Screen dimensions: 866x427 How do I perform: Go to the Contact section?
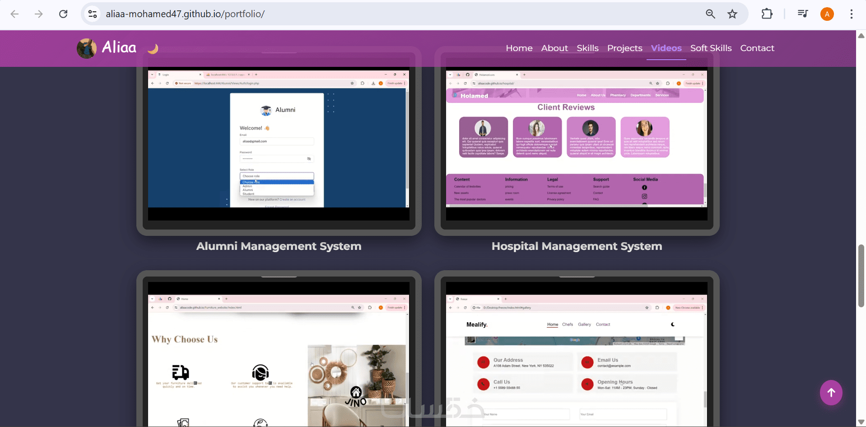pyautogui.click(x=757, y=48)
